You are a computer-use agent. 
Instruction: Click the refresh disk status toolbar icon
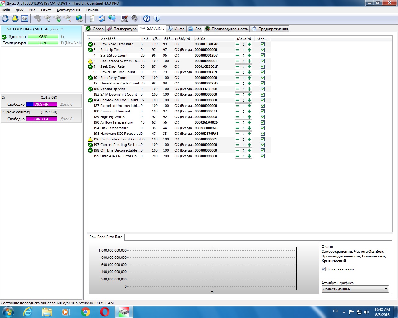coord(5,19)
